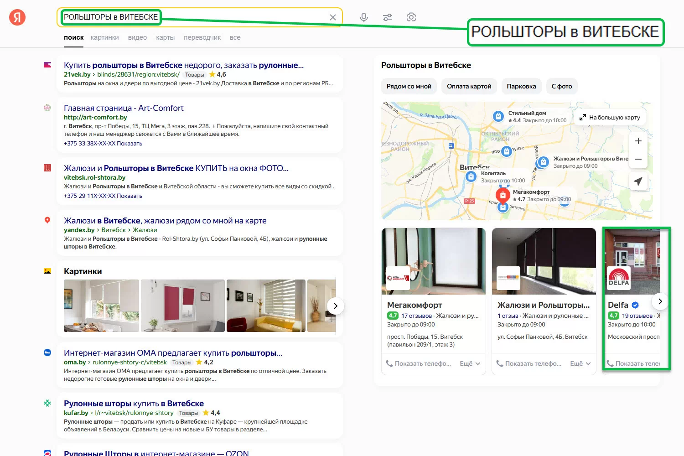684x456 pixels.
Task: Search by image using camera icon
Action: (411, 17)
